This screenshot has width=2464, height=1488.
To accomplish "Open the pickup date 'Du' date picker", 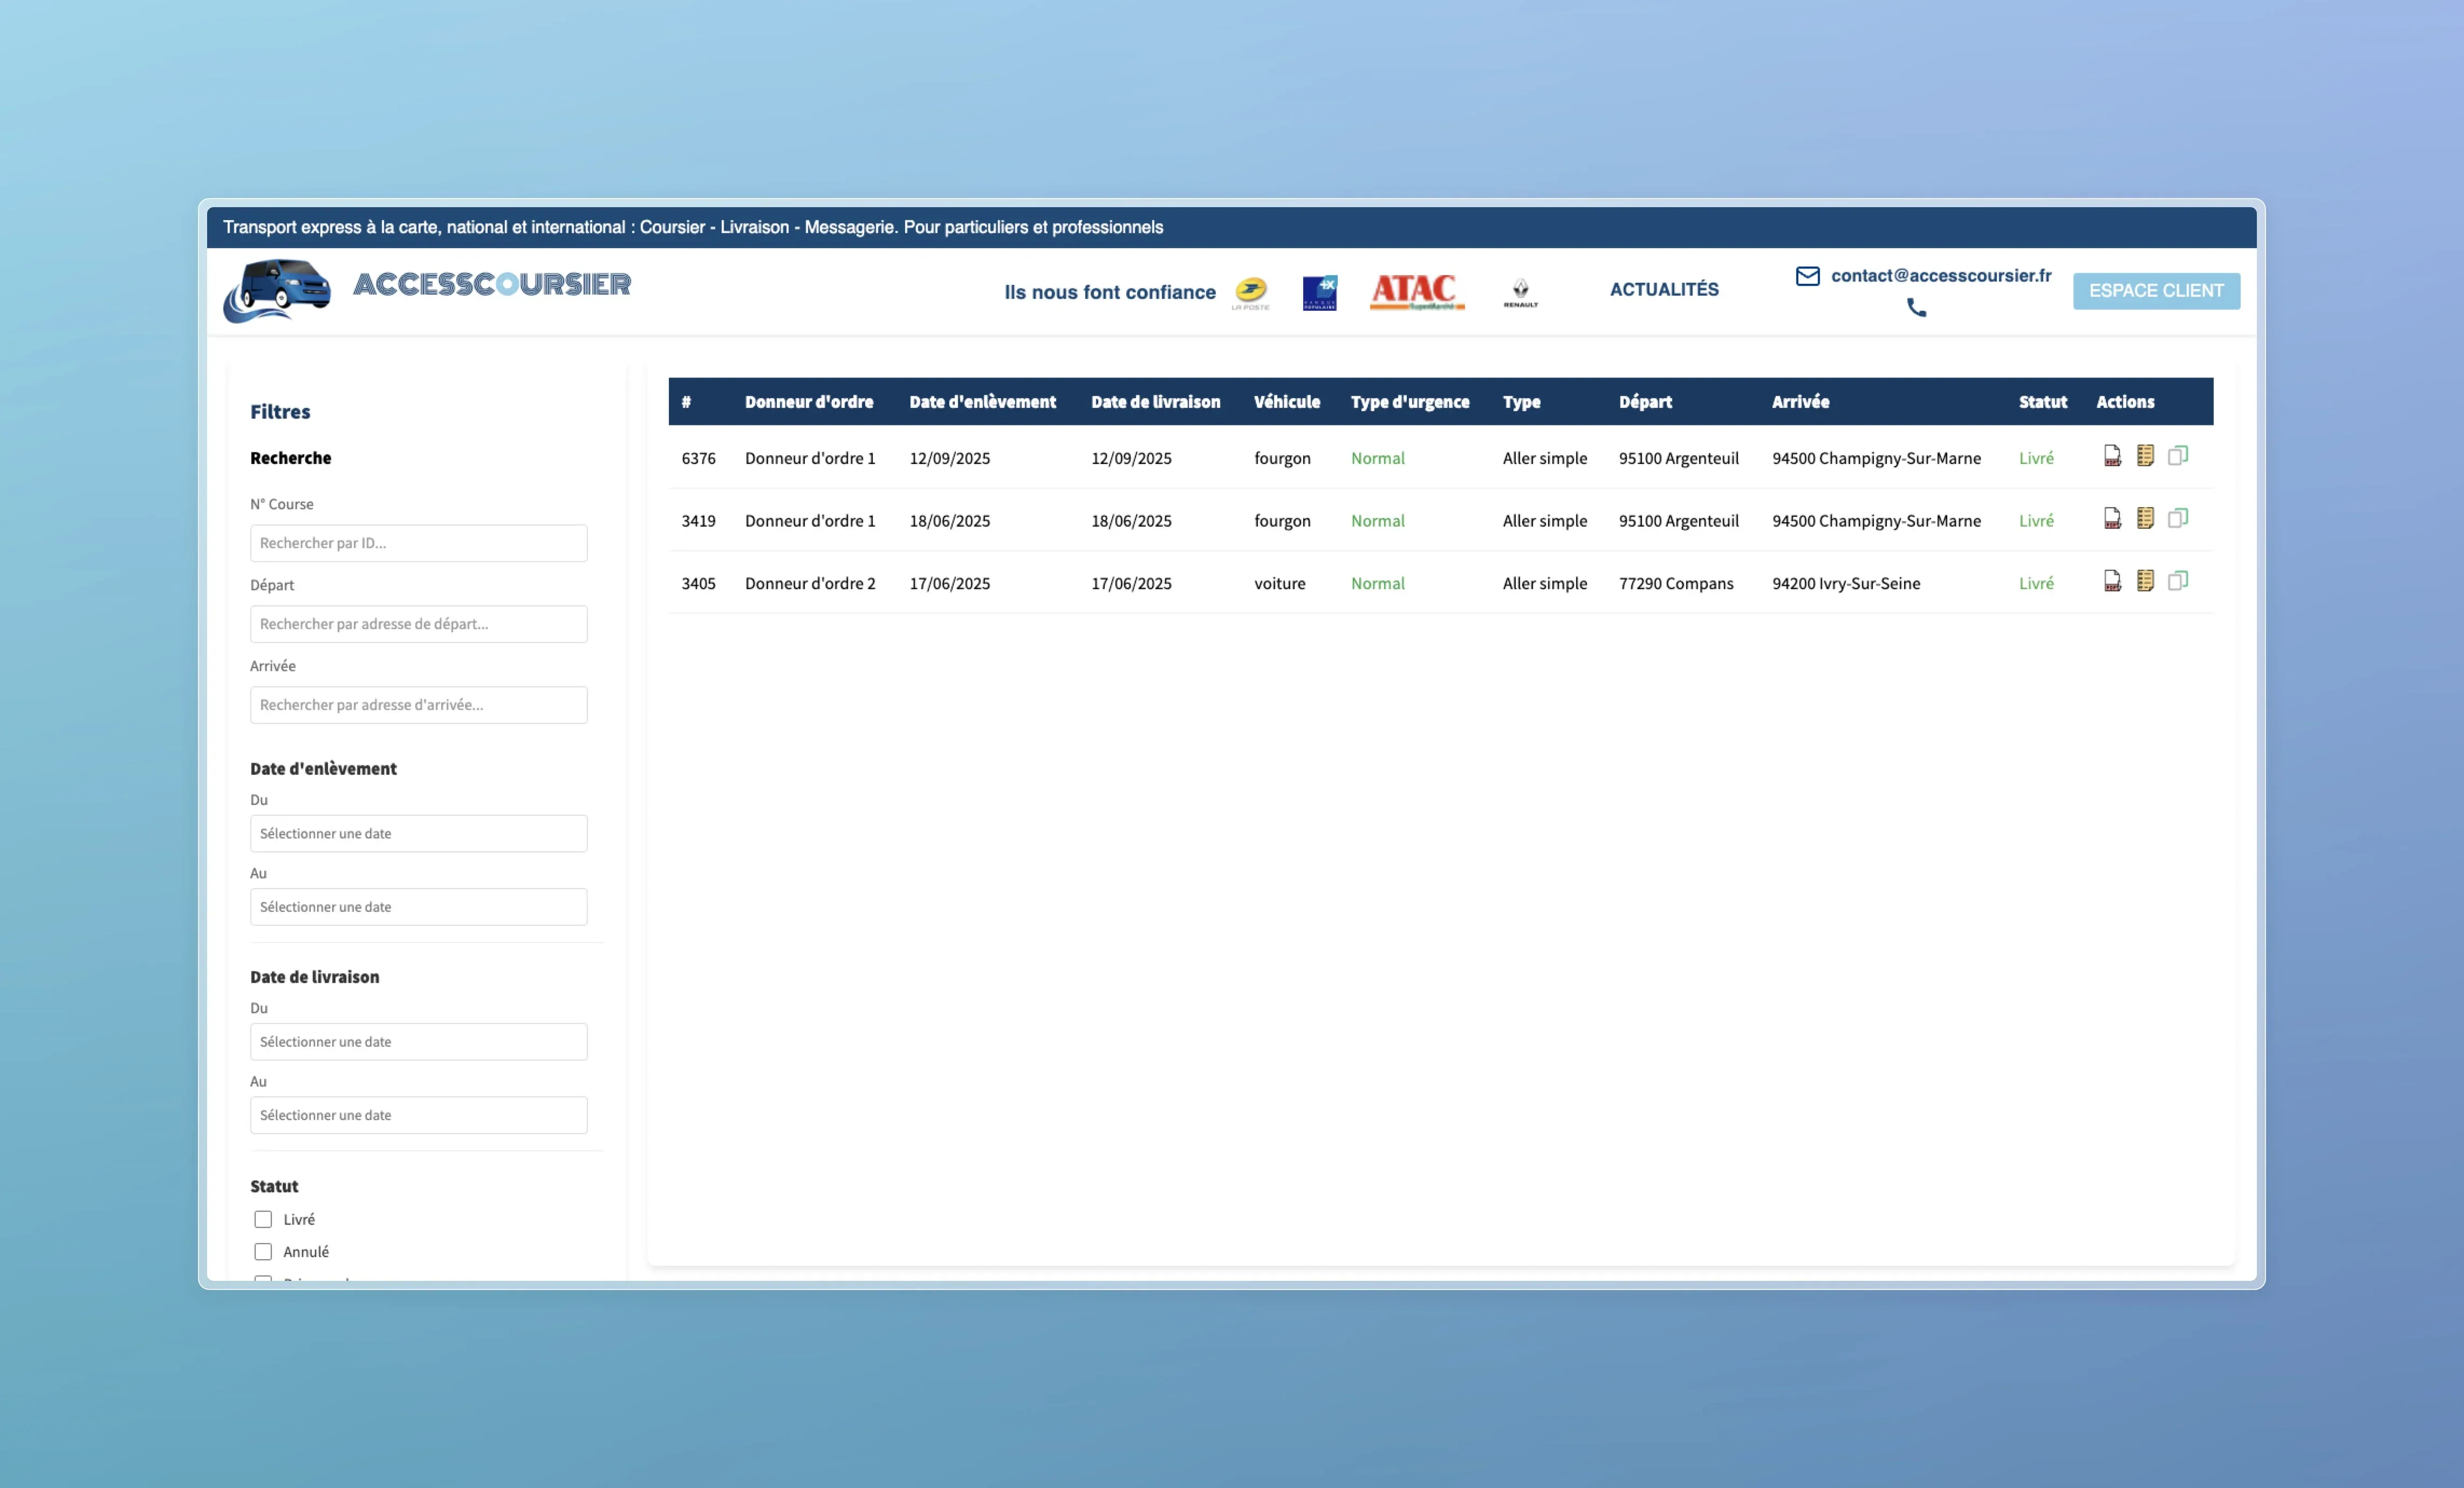I will (418, 833).
